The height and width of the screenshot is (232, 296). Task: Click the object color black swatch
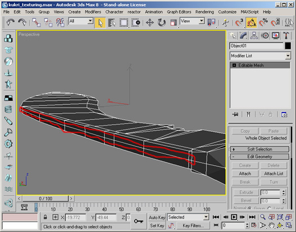tap(288, 46)
